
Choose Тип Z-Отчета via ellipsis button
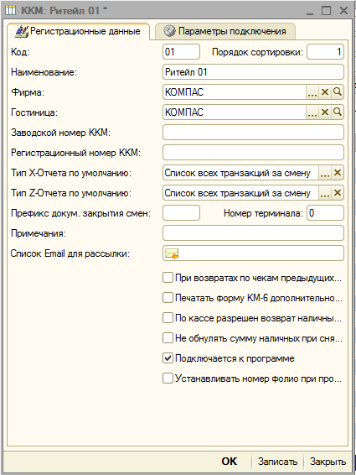(x=325, y=193)
